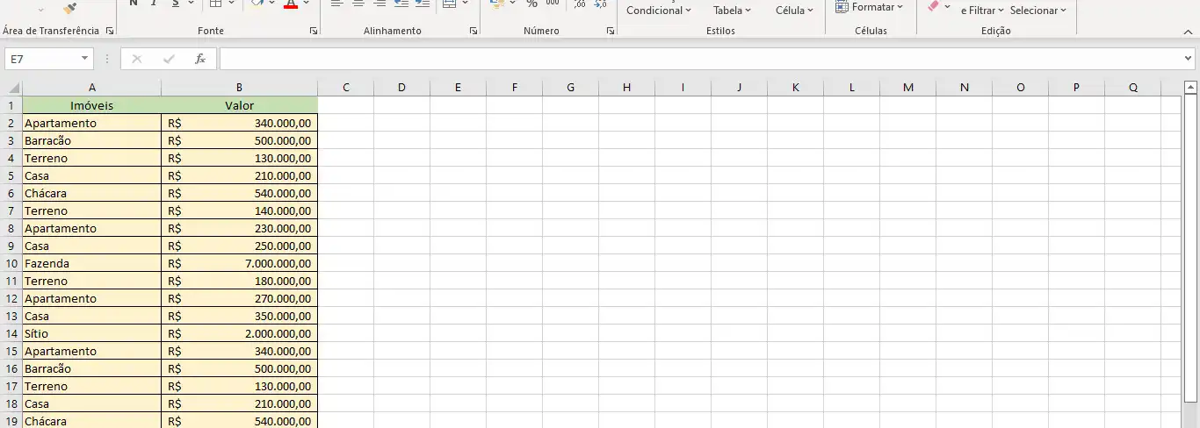Click the fx insert function icon
1200x428 pixels.
click(200, 59)
